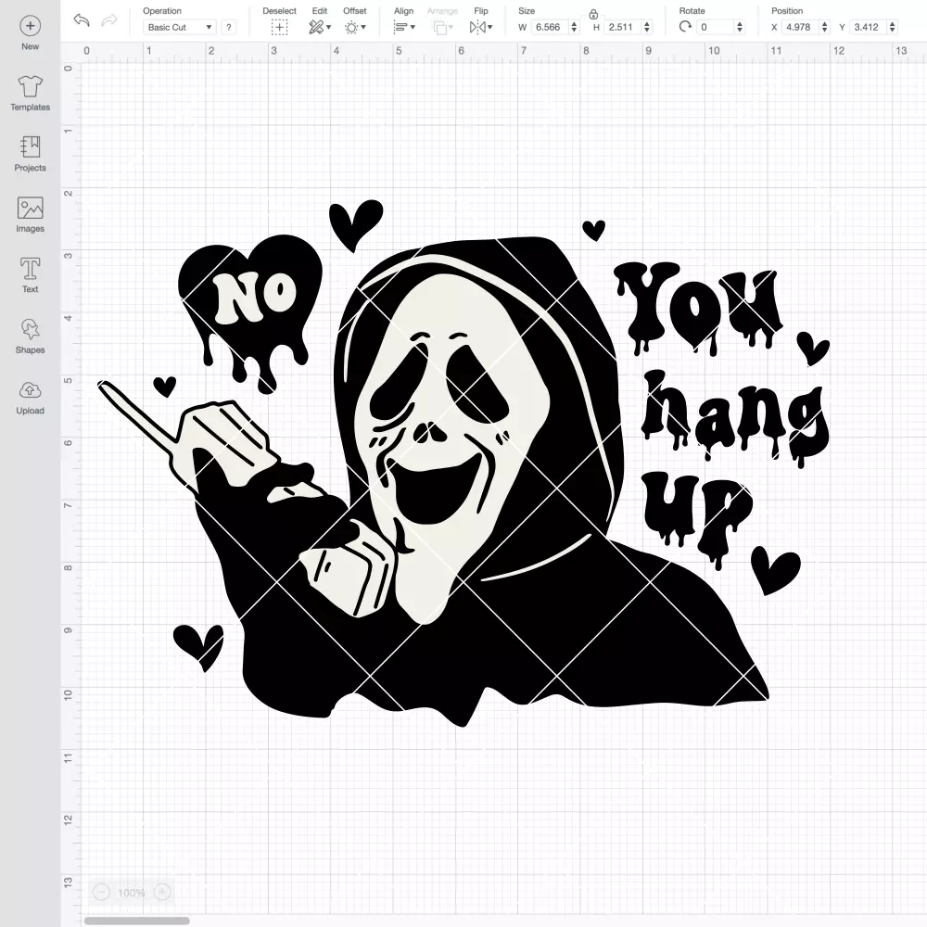Open the Projects panel
Image resolution: width=927 pixels, height=927 pixels.
click(x=31, y=154)
